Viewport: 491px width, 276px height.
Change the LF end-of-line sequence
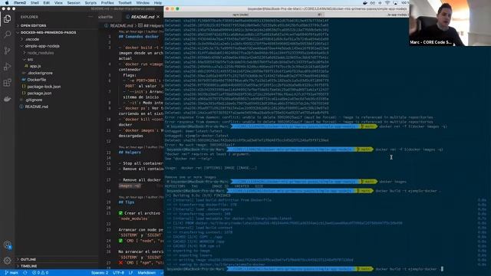[x=131, y=273]
